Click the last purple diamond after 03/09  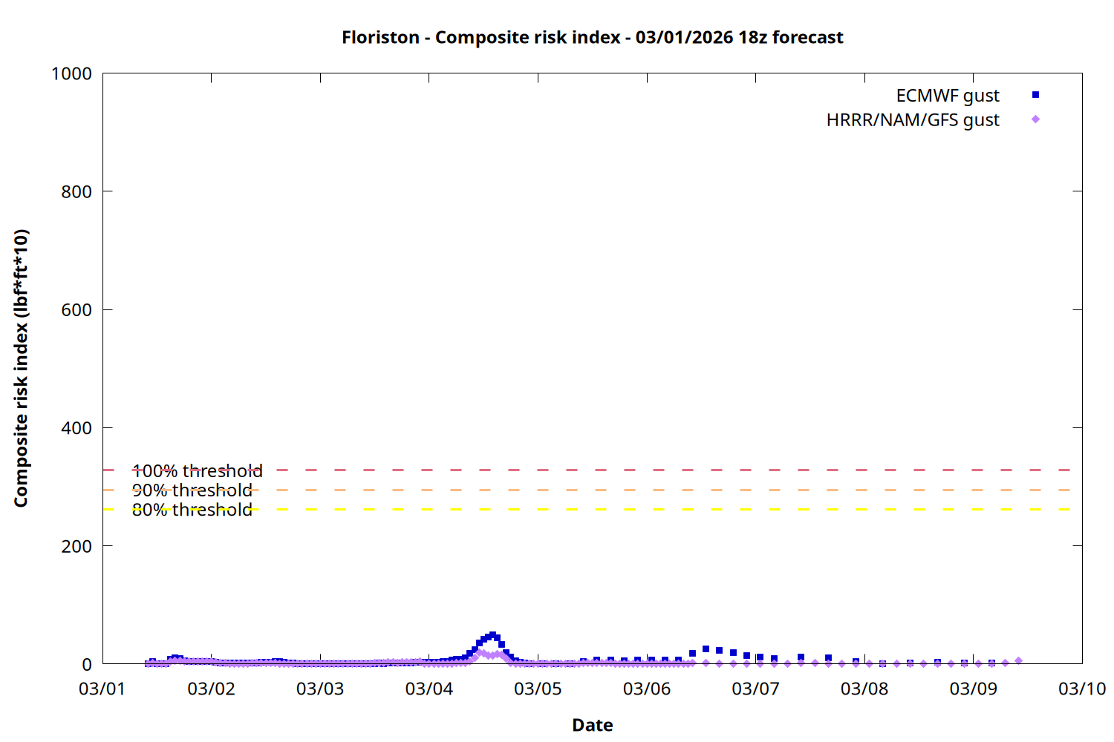click(x=1018, y=660)
